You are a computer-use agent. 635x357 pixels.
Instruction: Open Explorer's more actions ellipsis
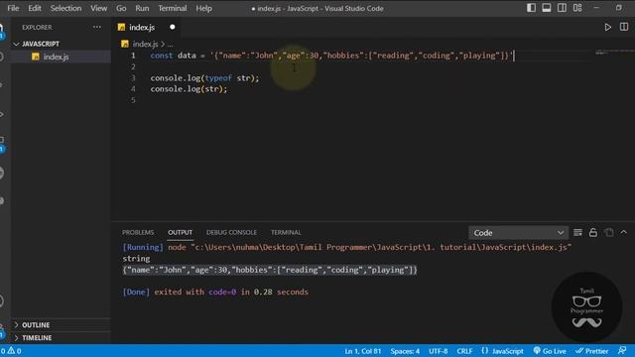pos(97,27)
